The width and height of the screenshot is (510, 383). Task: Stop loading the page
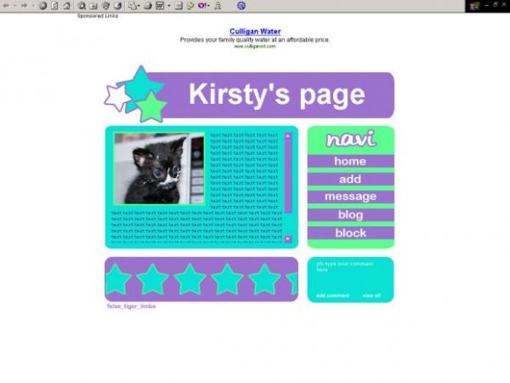pos(42,5)
